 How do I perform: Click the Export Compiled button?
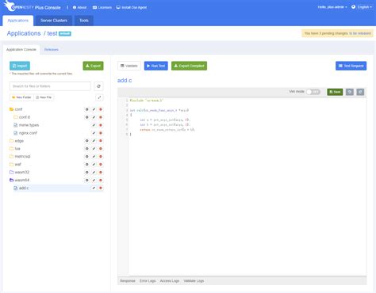click(x=189, y=66)
